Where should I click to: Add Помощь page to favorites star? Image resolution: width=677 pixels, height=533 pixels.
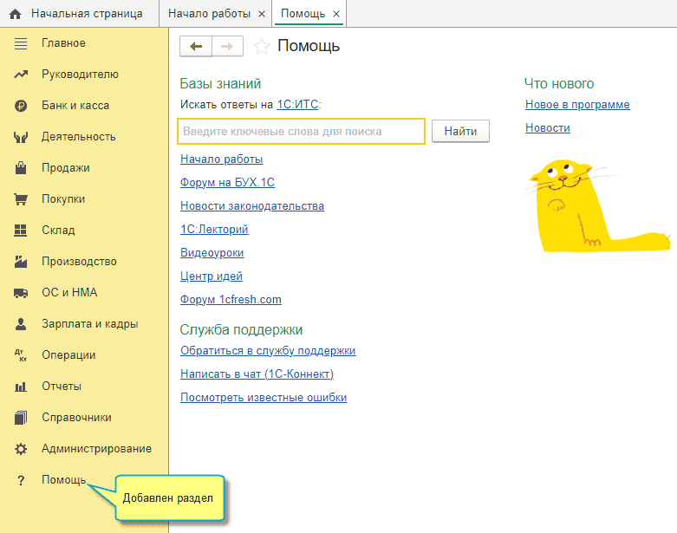click(x=261, y=46)
